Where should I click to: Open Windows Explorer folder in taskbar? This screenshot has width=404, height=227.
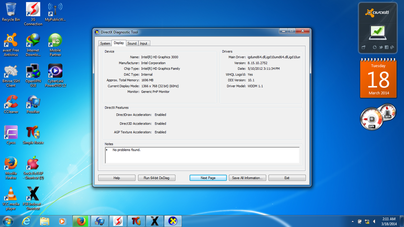point(45,221)
